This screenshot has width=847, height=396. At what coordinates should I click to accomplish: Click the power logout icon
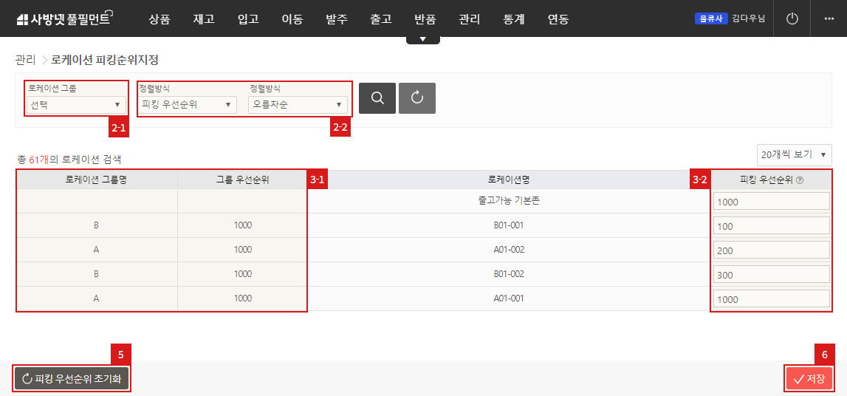click(x=792, y=19)
